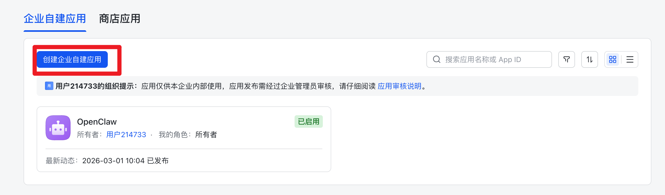
Task: Click the sort order icon
Action: (589, 59)
